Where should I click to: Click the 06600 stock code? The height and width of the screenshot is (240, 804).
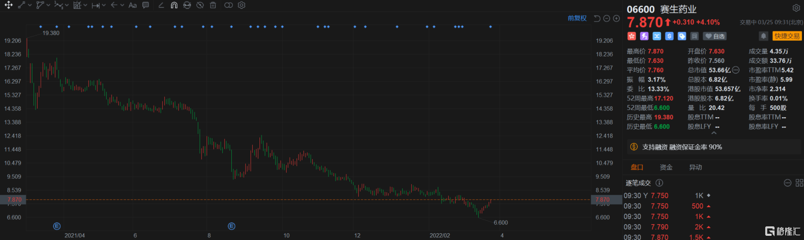coord(640,9)
